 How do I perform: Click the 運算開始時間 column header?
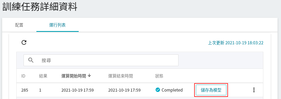[x=74, y=76]
